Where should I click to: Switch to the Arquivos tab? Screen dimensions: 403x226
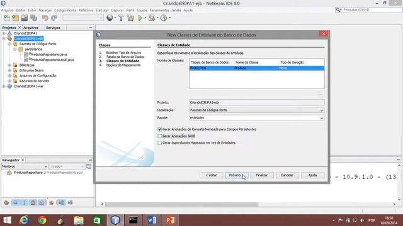(x=31, y=28)
